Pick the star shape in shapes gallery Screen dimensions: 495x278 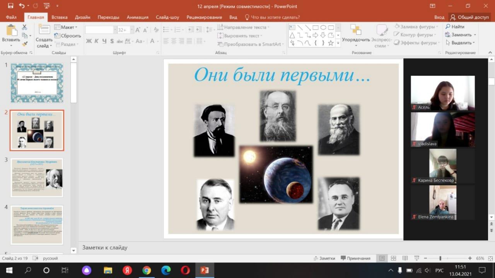point(331,43)
